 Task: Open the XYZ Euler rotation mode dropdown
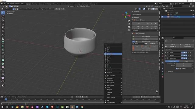coord(145,30)
